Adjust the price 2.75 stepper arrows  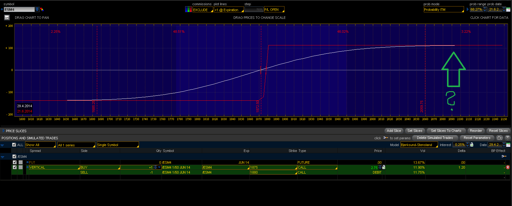click(x=380, y=167)
